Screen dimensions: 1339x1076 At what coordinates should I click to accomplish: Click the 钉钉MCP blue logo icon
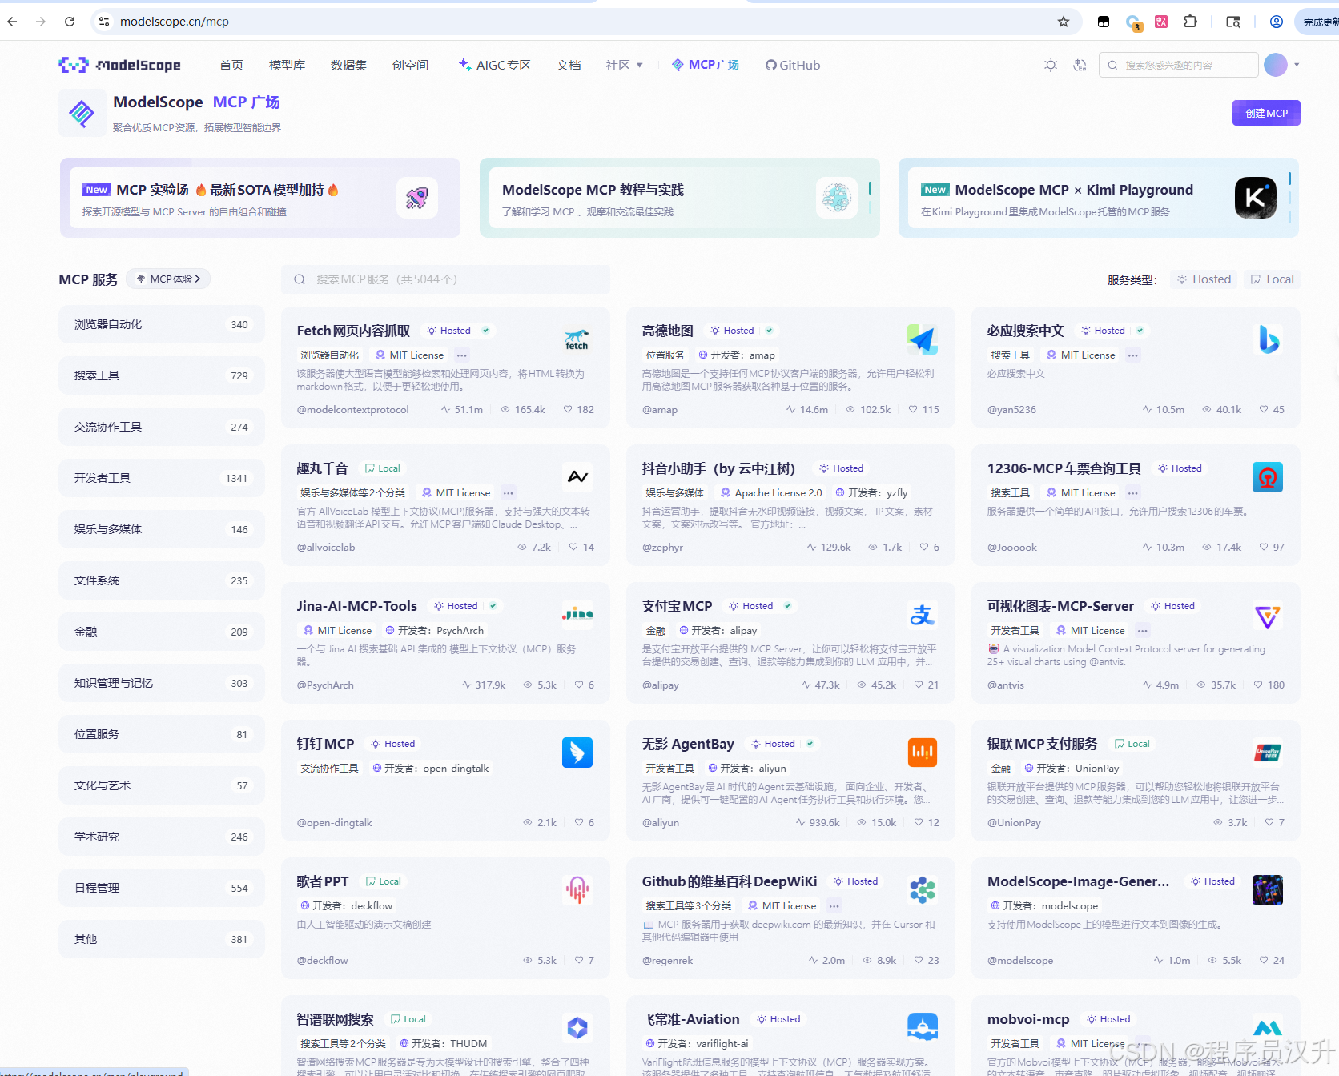[x=577, y=753]
